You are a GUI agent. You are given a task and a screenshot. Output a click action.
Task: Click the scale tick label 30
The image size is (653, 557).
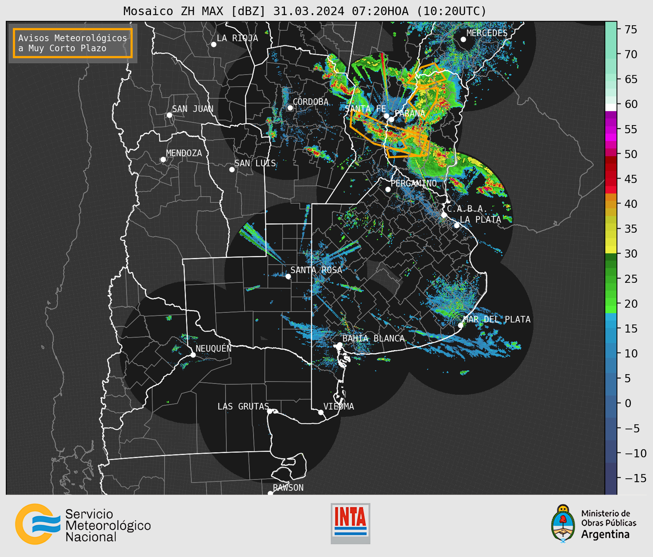(631, 254)
